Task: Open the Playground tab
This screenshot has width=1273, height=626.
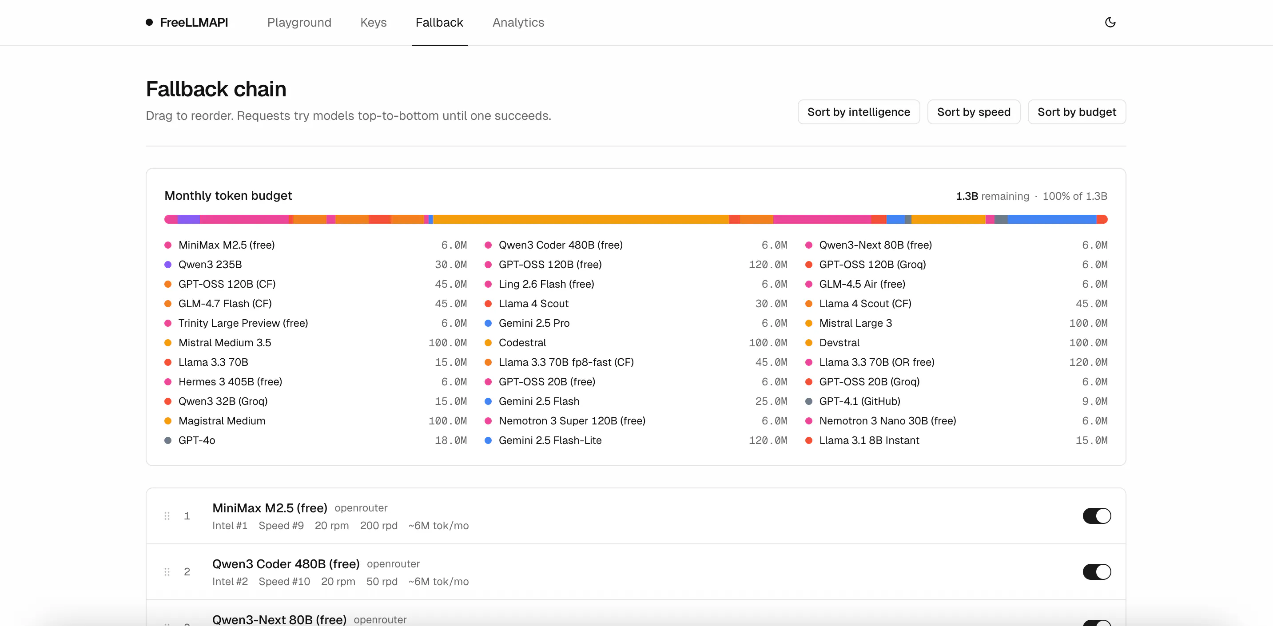Action: pyautogui.click(x=299, y=22)
